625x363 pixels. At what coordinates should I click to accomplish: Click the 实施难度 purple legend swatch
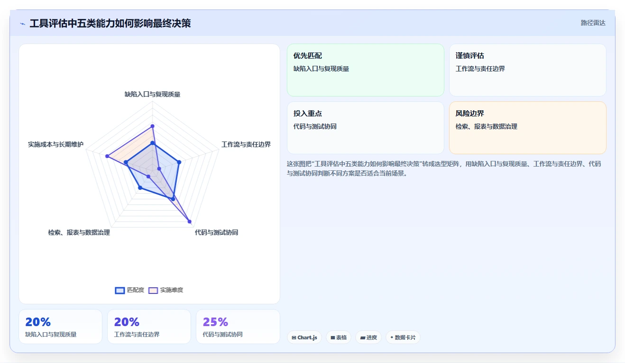(153, 290)
